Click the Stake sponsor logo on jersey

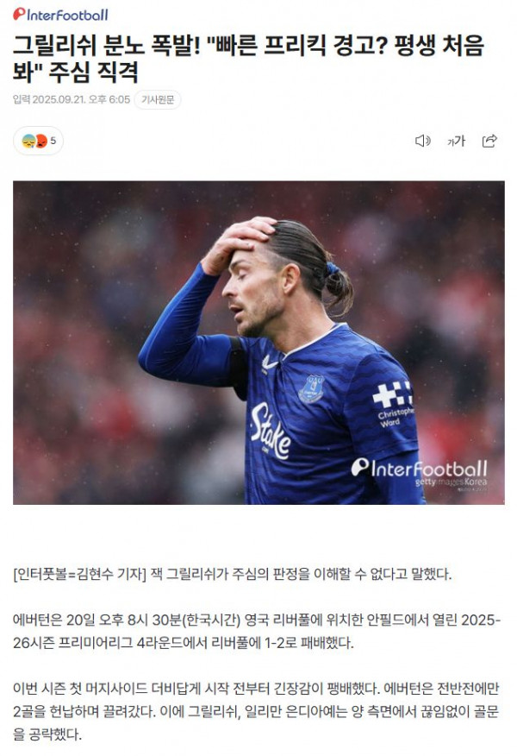[x=270, y=431]
